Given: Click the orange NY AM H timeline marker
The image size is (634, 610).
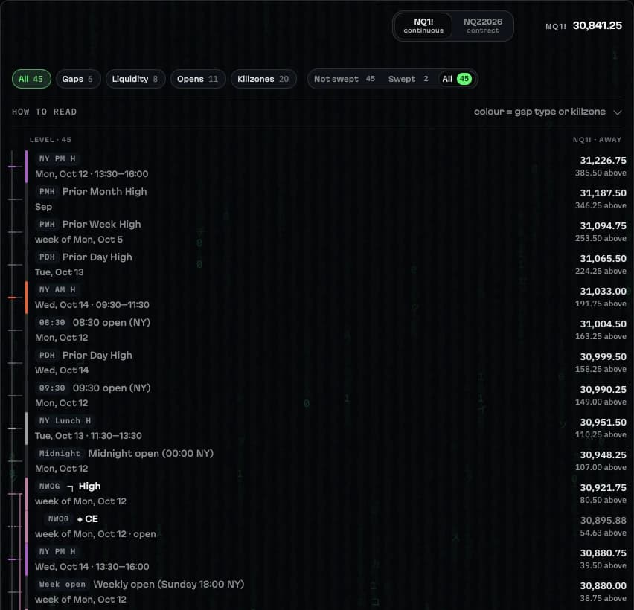Looking at the screenshot, I should pyautogui.click(x=15, y=298).
